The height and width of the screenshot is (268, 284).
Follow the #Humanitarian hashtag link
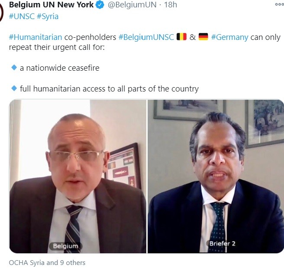[x=35, y=37]
